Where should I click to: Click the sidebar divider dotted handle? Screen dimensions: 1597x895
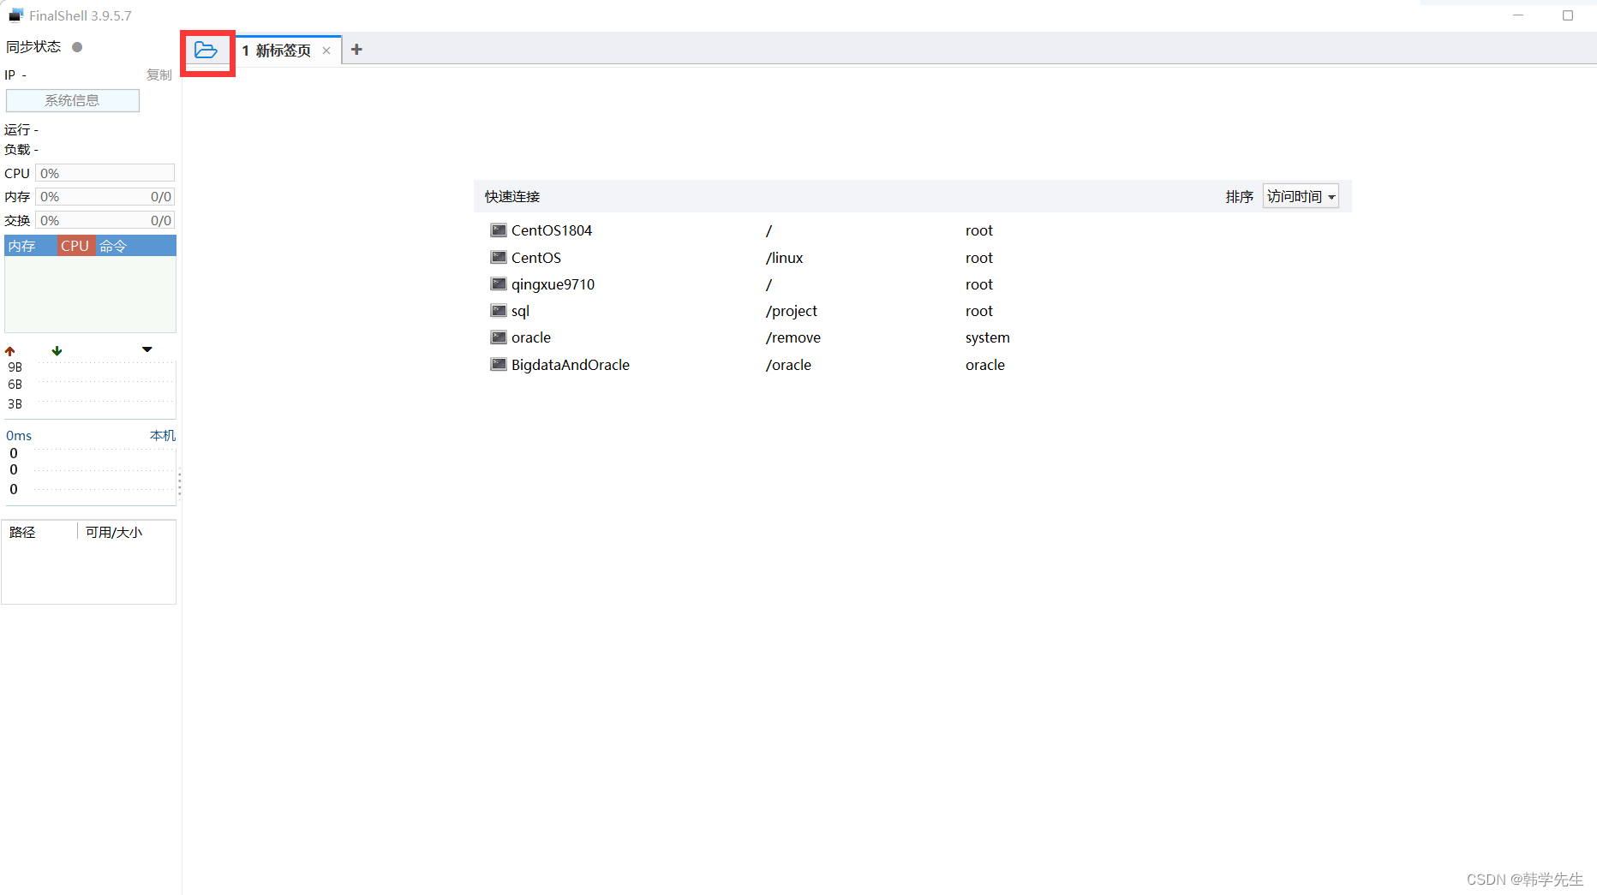click(179, 483)
